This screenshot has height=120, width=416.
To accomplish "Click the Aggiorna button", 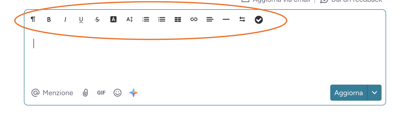I will point(349,93).
